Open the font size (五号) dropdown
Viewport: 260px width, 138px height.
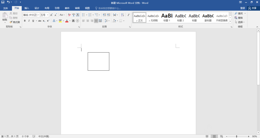pos(48,15)
